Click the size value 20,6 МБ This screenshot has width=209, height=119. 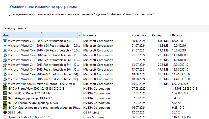pos(163,74)
